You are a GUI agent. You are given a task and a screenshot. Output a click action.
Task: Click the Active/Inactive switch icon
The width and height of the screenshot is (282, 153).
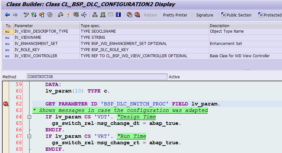point(34,15)
